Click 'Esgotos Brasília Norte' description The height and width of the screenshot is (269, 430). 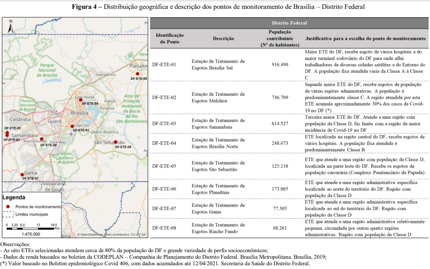(215, 146)
